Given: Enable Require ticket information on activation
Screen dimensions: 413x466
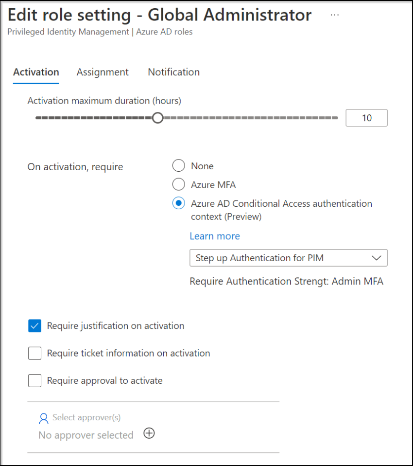Looking at the screenshot, I should [x=34, y=353].
